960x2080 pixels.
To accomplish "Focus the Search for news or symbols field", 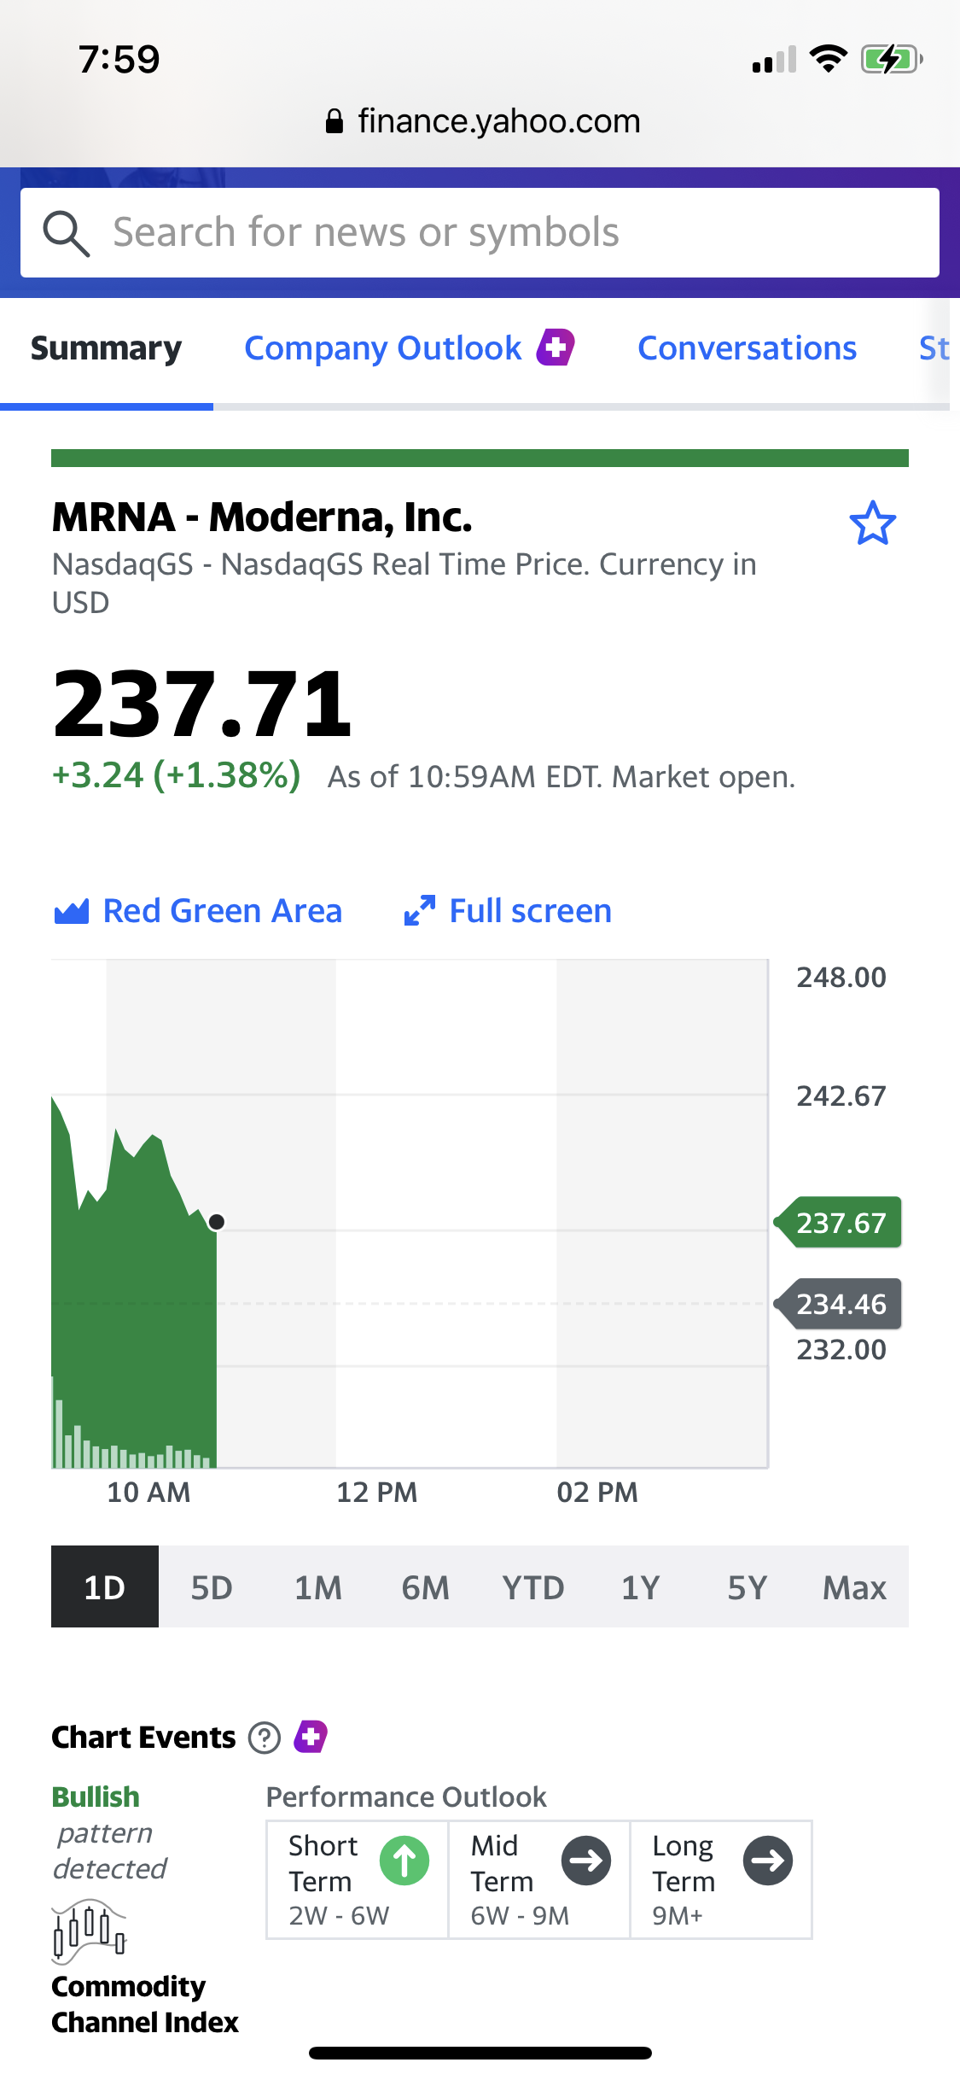I will click(480, 233).
